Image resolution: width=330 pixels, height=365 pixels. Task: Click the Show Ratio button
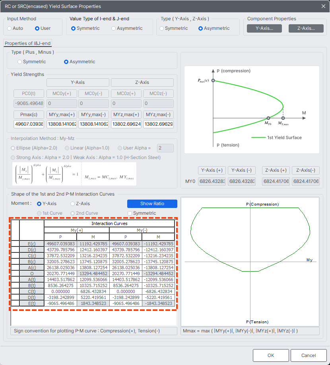(152, 204)
